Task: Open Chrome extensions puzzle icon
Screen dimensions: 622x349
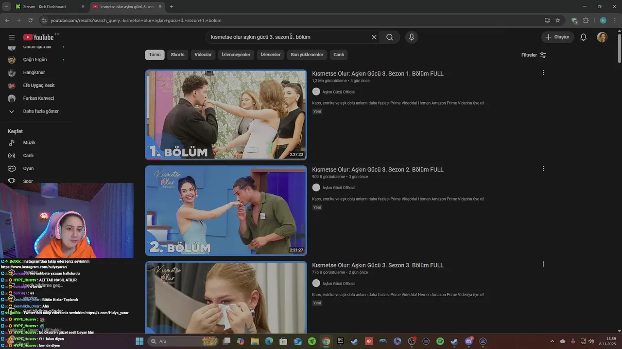Action: click(586, 20)
